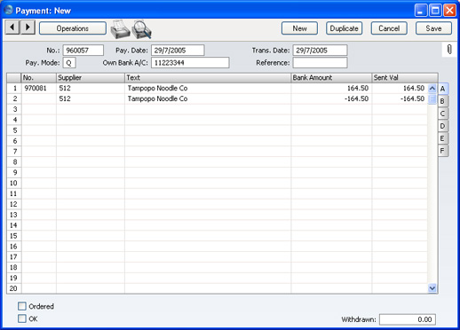Switch to flip D
Viewport: 460px width, 330px height.
coord(443,126)
